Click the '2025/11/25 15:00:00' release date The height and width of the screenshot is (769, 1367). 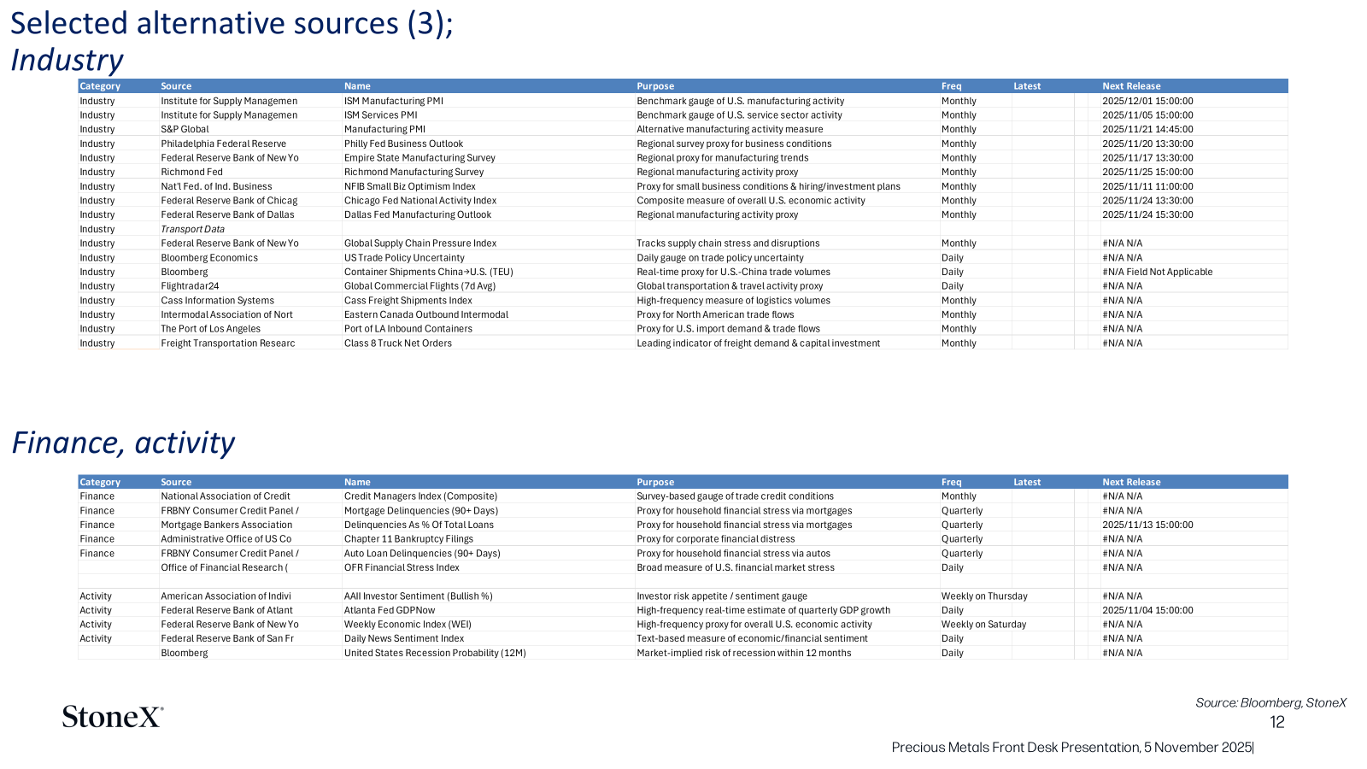pyautogui.click(x=1147, y=172)
